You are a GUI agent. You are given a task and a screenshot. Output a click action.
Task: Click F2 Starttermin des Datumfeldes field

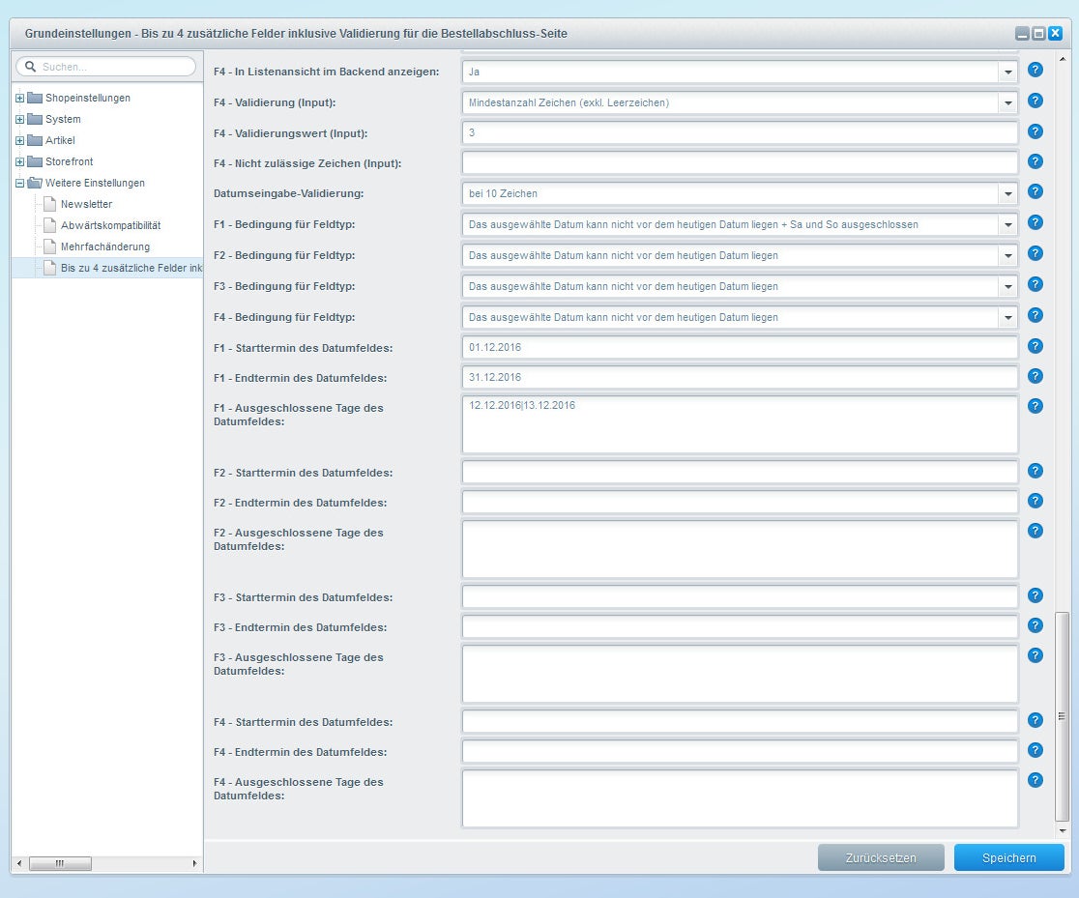tap(740, 472)
